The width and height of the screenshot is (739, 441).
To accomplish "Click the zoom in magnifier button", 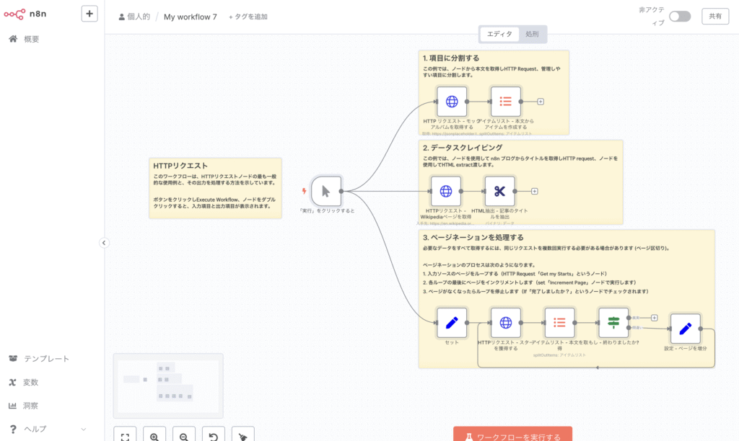I will [154, 436].
